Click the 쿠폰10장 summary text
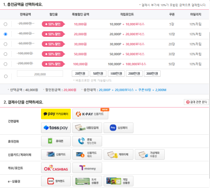This screenshot has width=210, height=188. pyautogui.click(x=144, y=90)
